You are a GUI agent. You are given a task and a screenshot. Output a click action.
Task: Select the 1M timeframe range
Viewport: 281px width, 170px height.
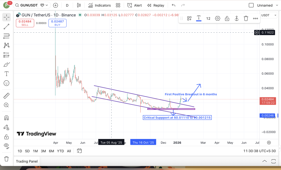coord(35,151)
